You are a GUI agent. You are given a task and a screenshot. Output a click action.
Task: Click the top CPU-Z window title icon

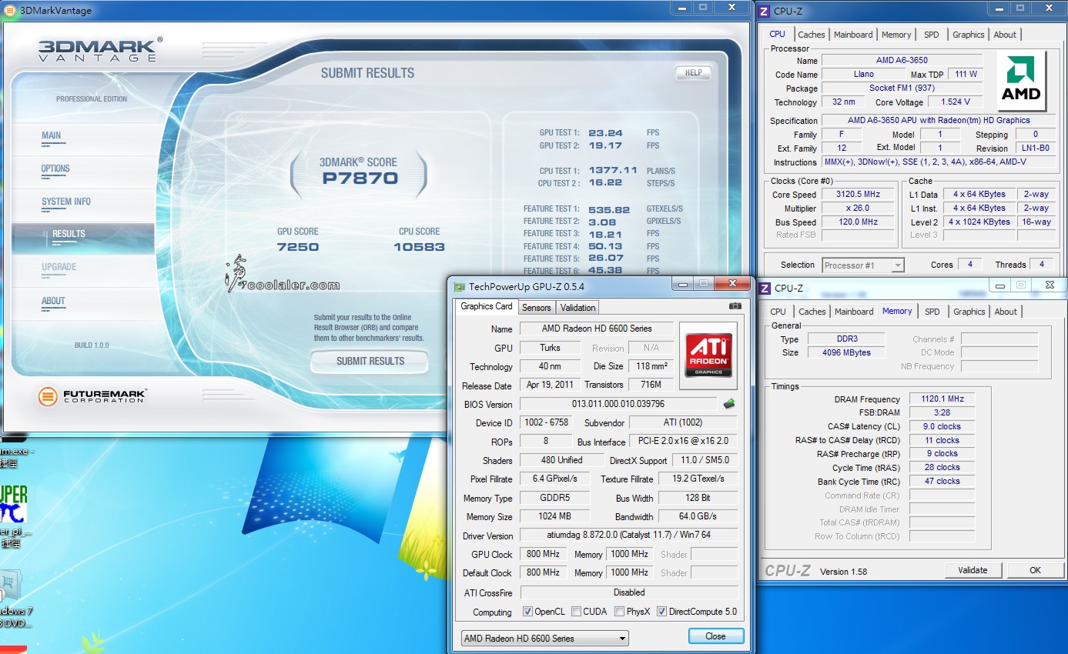(764, 11)
